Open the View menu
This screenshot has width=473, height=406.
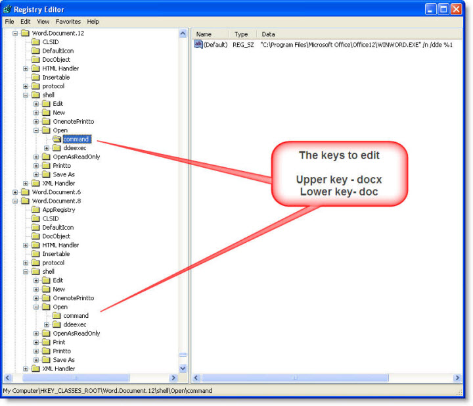tap(43, 22)
